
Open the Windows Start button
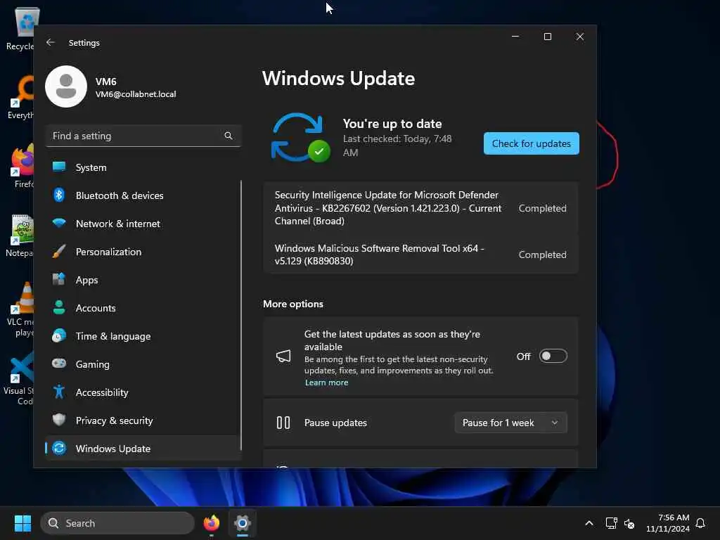[x=22, y=523]
